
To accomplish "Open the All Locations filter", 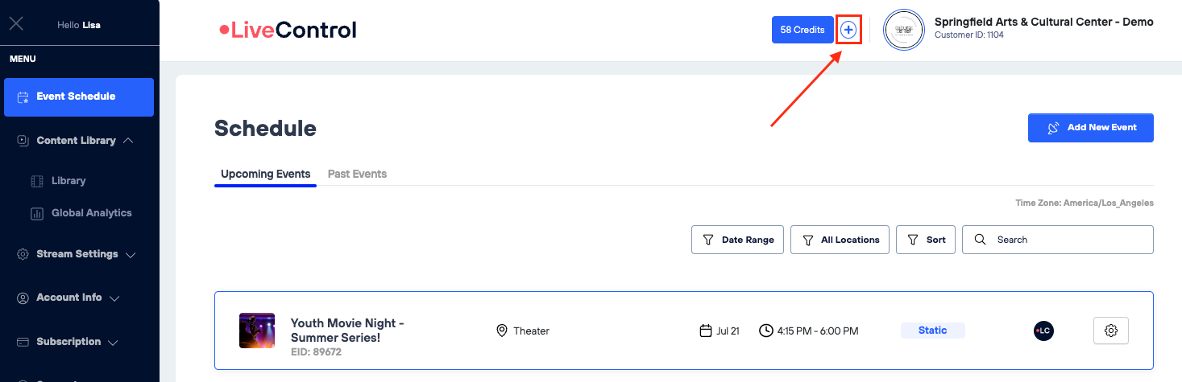I will 840,240.
